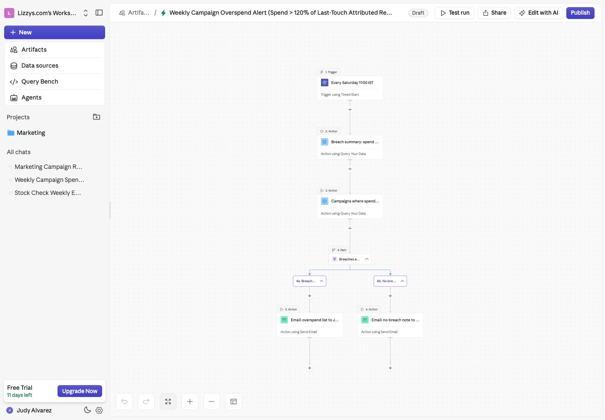Open workspace switcher chevrons

coord(86,13)
